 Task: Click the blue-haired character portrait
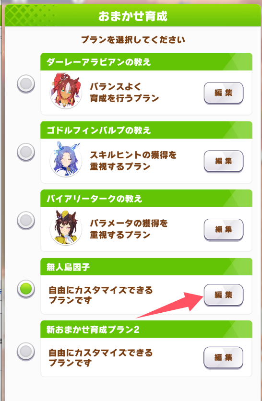pyautogui.click(x=66, y=160)
